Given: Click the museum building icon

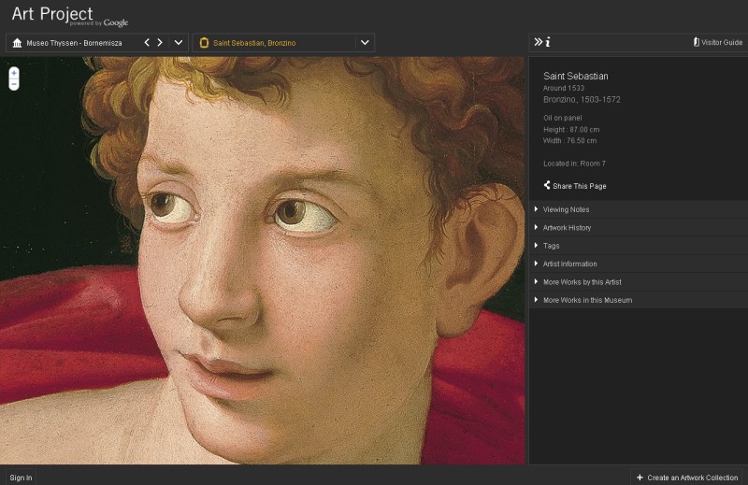Looking at the screenshot, I should coord(17,43).
